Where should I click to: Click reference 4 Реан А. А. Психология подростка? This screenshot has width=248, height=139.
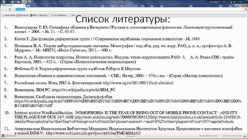(125, 59)
